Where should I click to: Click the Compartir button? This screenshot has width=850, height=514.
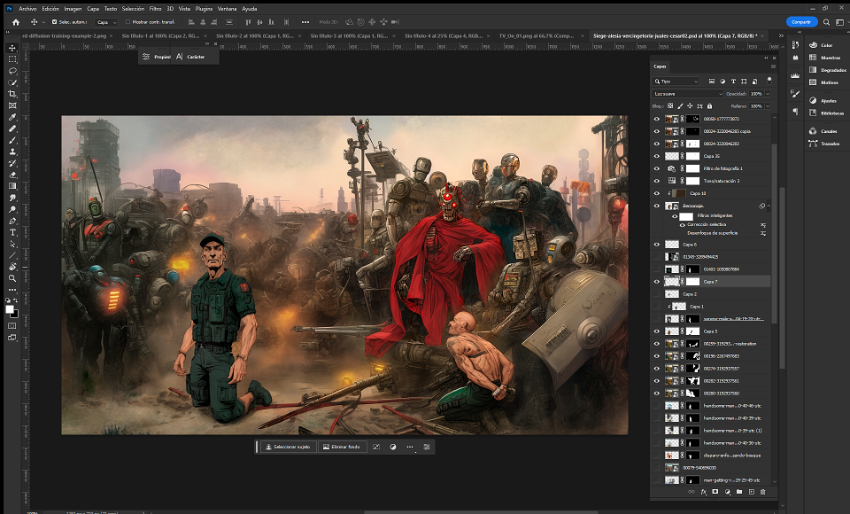[801, 22]
